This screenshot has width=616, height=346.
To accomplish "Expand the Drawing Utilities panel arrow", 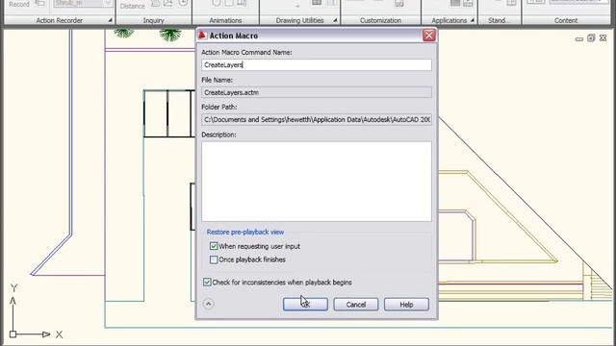I will click(335, 20).
